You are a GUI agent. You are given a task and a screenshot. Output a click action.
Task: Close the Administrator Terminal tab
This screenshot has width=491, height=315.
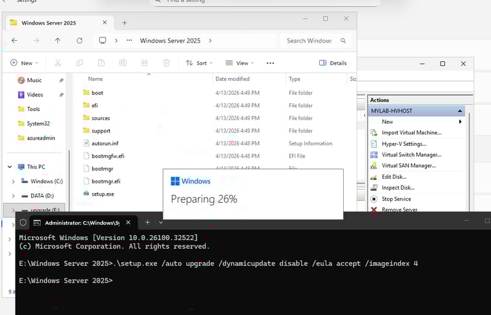point(128,223)
